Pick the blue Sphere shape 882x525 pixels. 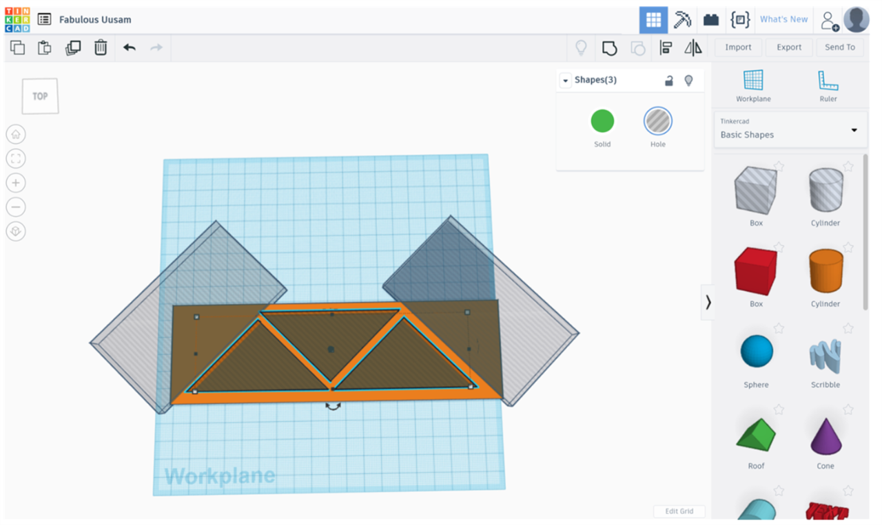tap(756, 352)
